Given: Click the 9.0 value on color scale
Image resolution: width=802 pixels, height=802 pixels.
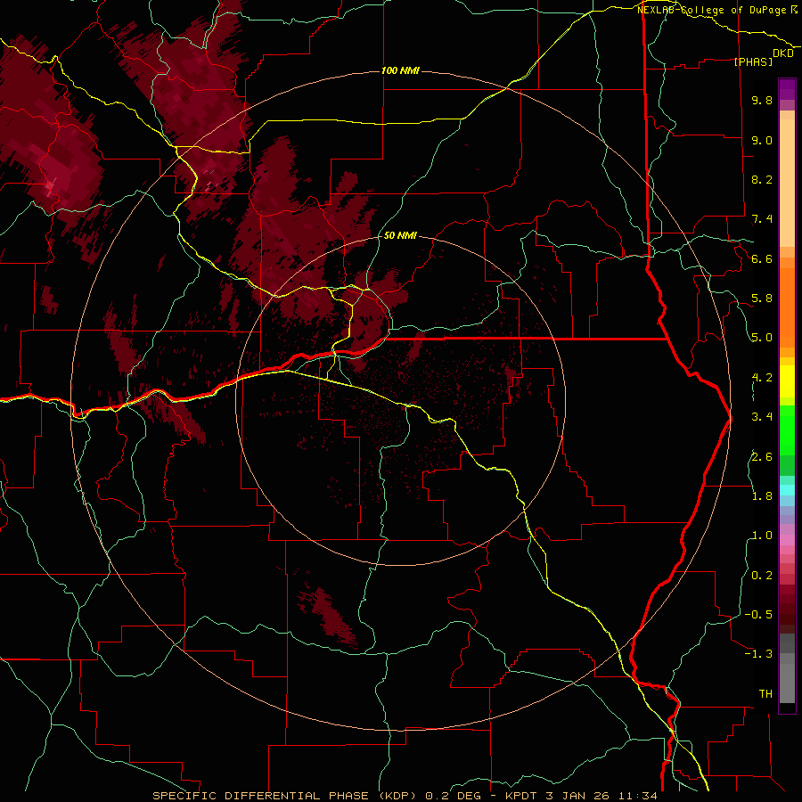Looking at the screenshot, I should (762, 140).
